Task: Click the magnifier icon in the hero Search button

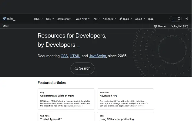Action: (x=76, y=68)
